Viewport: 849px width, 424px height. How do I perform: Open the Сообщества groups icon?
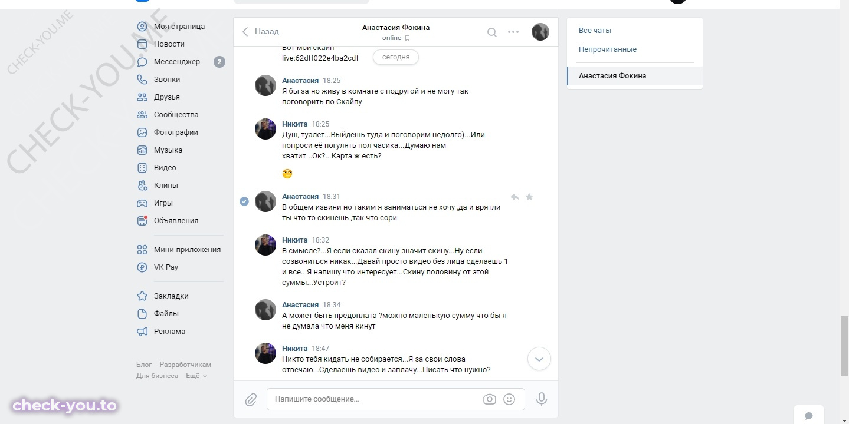pos(142,115)
